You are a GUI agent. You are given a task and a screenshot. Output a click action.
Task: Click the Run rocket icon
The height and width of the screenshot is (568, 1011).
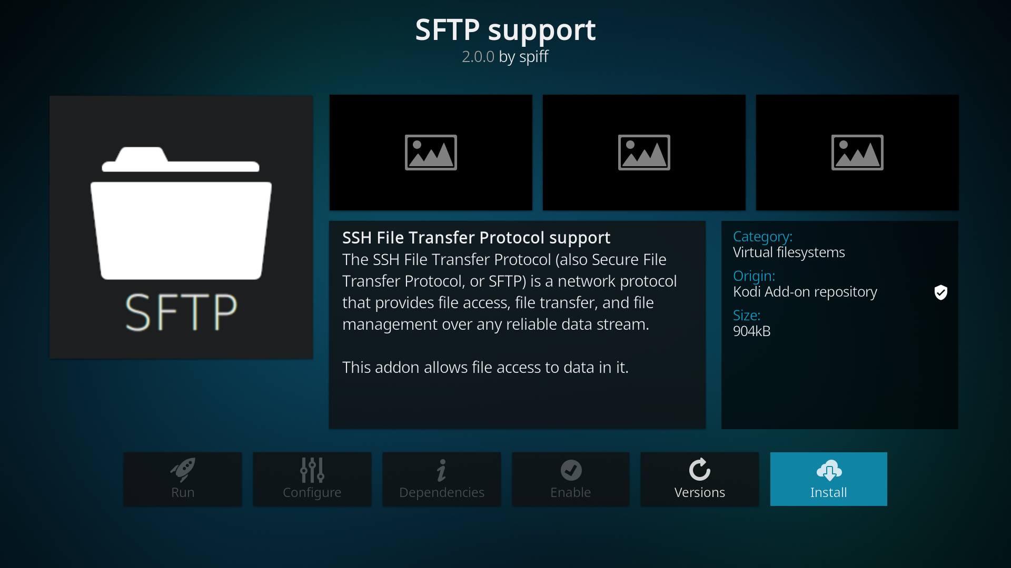click(183, 470)
